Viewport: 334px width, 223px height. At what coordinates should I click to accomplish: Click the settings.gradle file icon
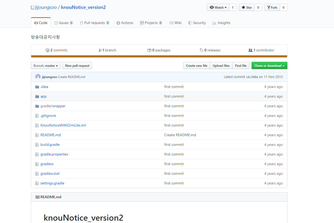pos(37,183)
